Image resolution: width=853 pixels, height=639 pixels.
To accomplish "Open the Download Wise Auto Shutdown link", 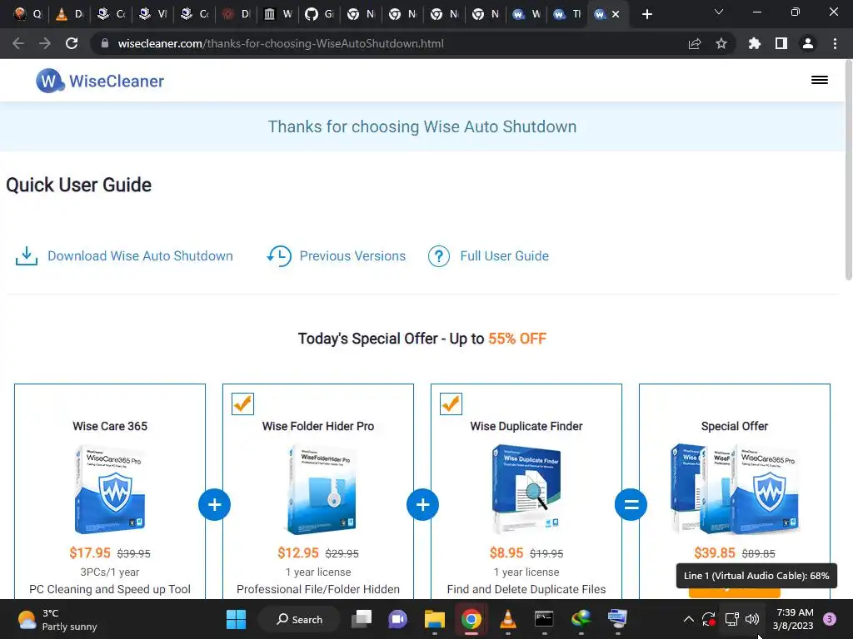I will click(140, 256).
